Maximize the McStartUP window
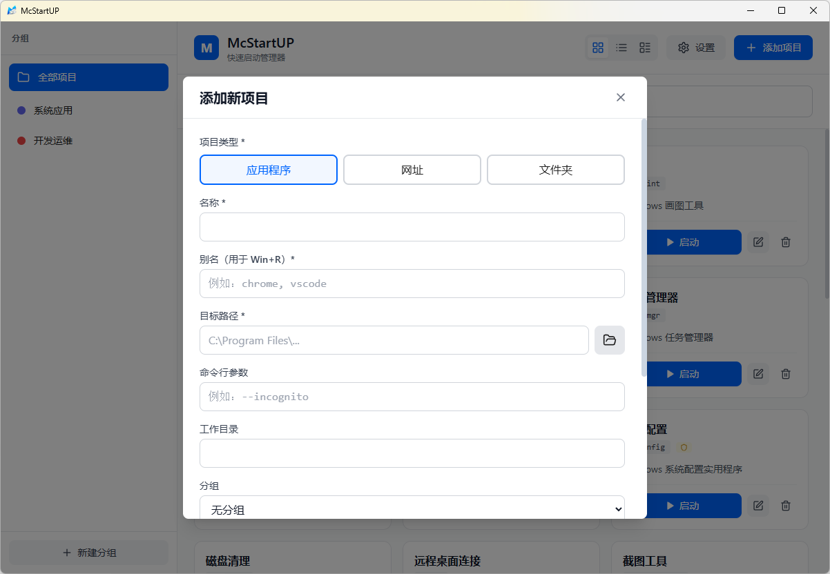This screenshot has height=574, width=830. (782, 10)
